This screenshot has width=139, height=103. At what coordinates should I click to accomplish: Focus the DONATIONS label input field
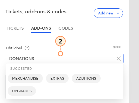(x=65, y=58)
